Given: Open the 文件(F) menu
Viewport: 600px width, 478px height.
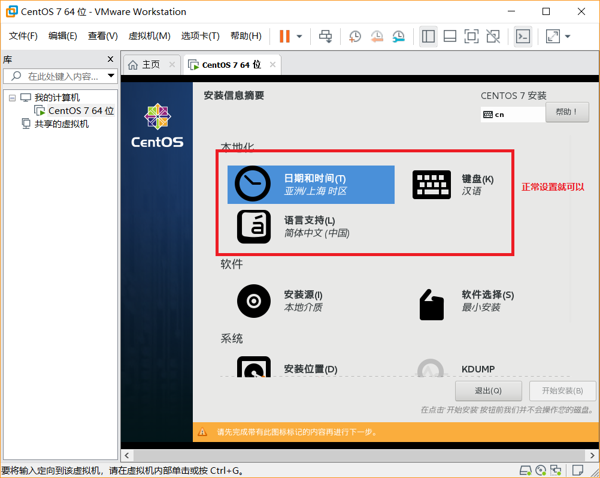Looking at the screenshot, I should 23,36.
